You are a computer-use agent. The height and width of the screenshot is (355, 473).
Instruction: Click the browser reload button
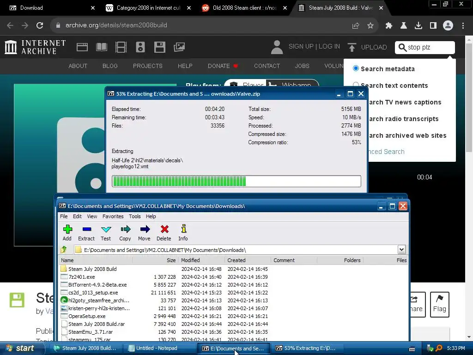(x=40, y=25)
